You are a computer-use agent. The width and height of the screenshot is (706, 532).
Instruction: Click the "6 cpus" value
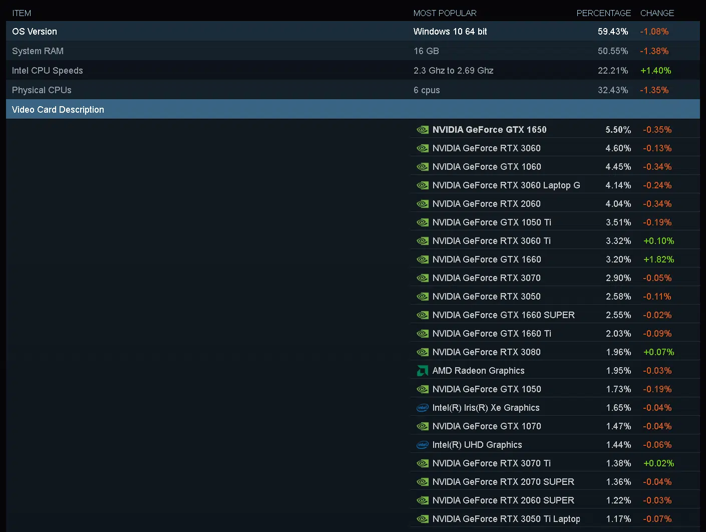(427, 90)
